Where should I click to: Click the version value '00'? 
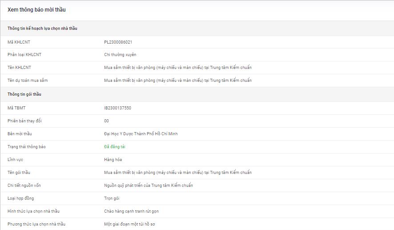pos(106,121)
